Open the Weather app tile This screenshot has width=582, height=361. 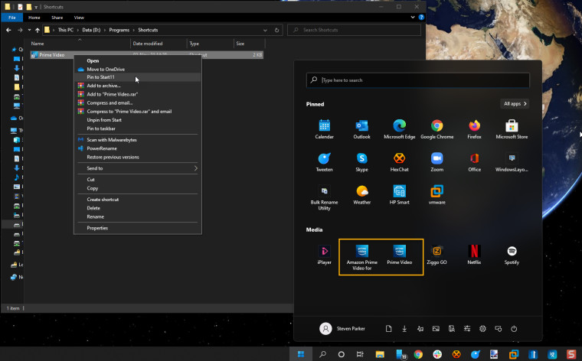pos(361,195)
